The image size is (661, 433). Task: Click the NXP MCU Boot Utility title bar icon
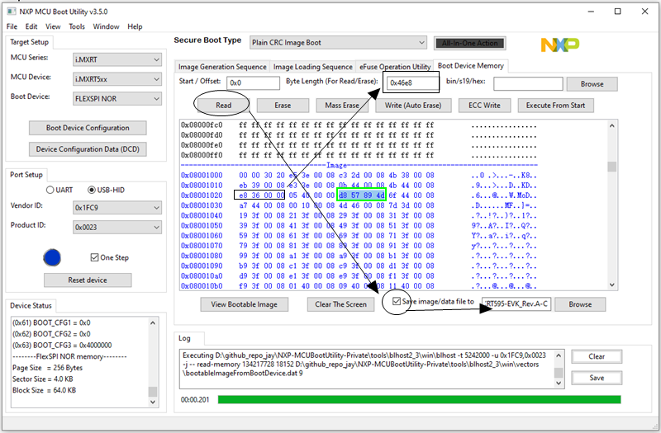(12, 12)
